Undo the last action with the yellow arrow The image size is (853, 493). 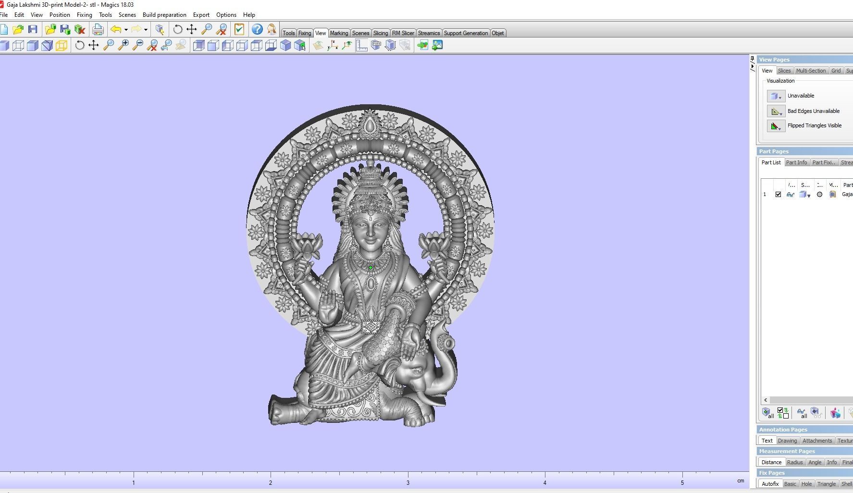116,30
